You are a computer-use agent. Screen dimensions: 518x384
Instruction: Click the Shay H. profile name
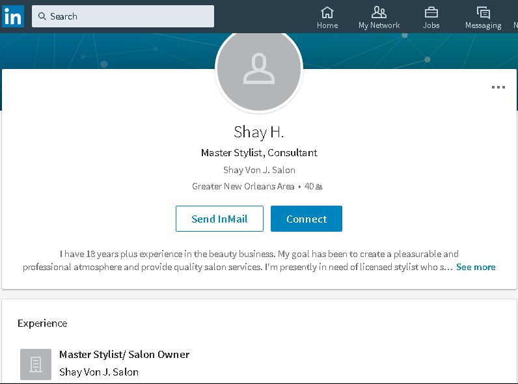[x=259, y=132]
